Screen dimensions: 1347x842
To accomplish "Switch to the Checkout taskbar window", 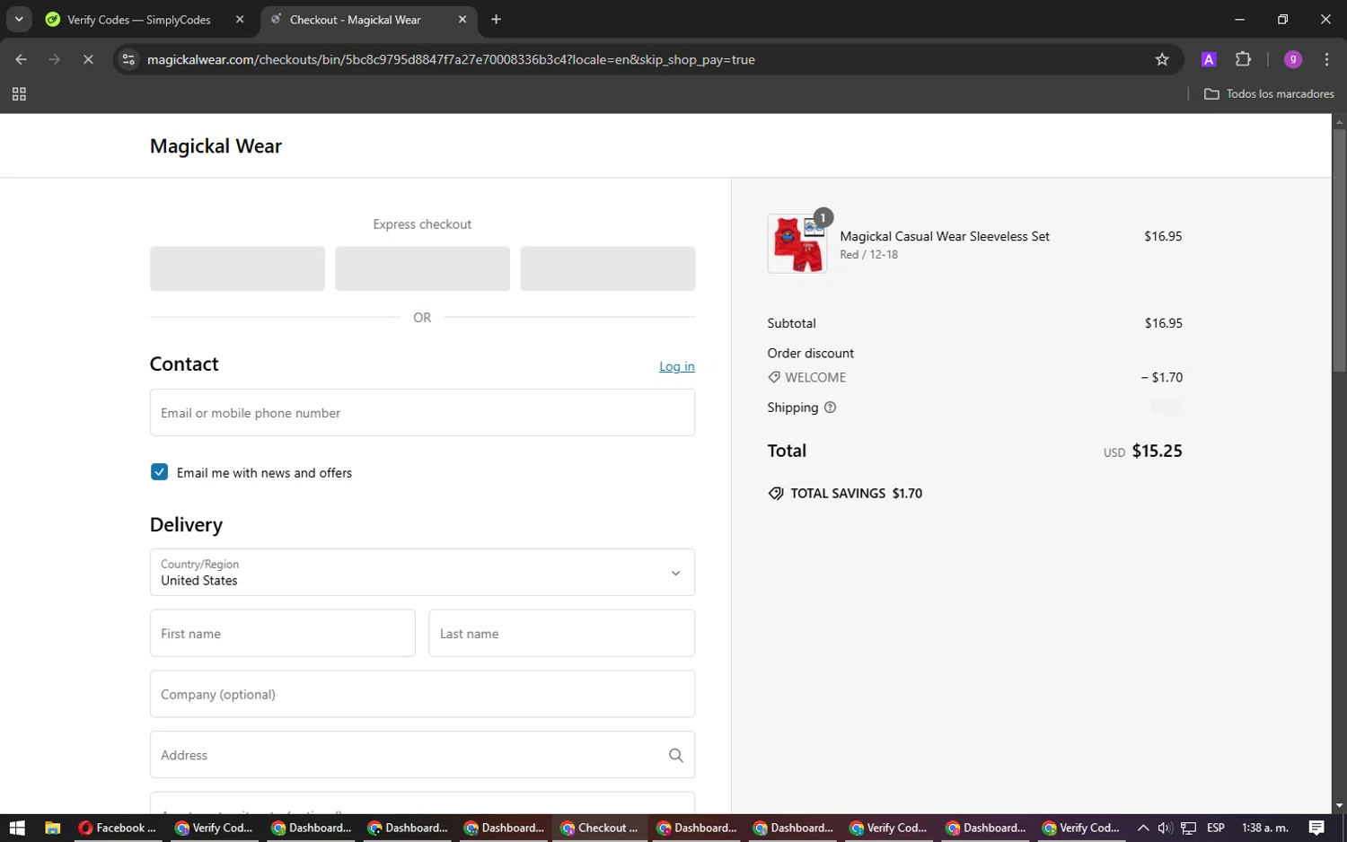I will pos(600,828).
